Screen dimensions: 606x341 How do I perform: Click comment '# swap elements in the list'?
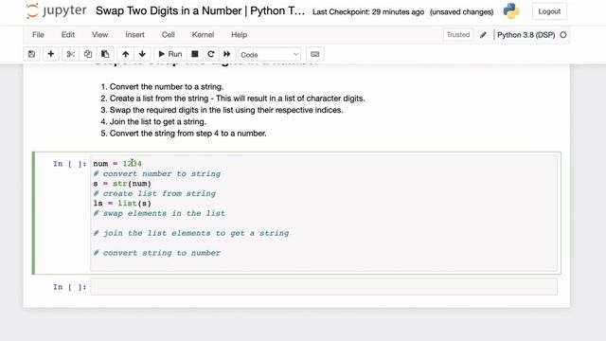[x=159, y=213]
